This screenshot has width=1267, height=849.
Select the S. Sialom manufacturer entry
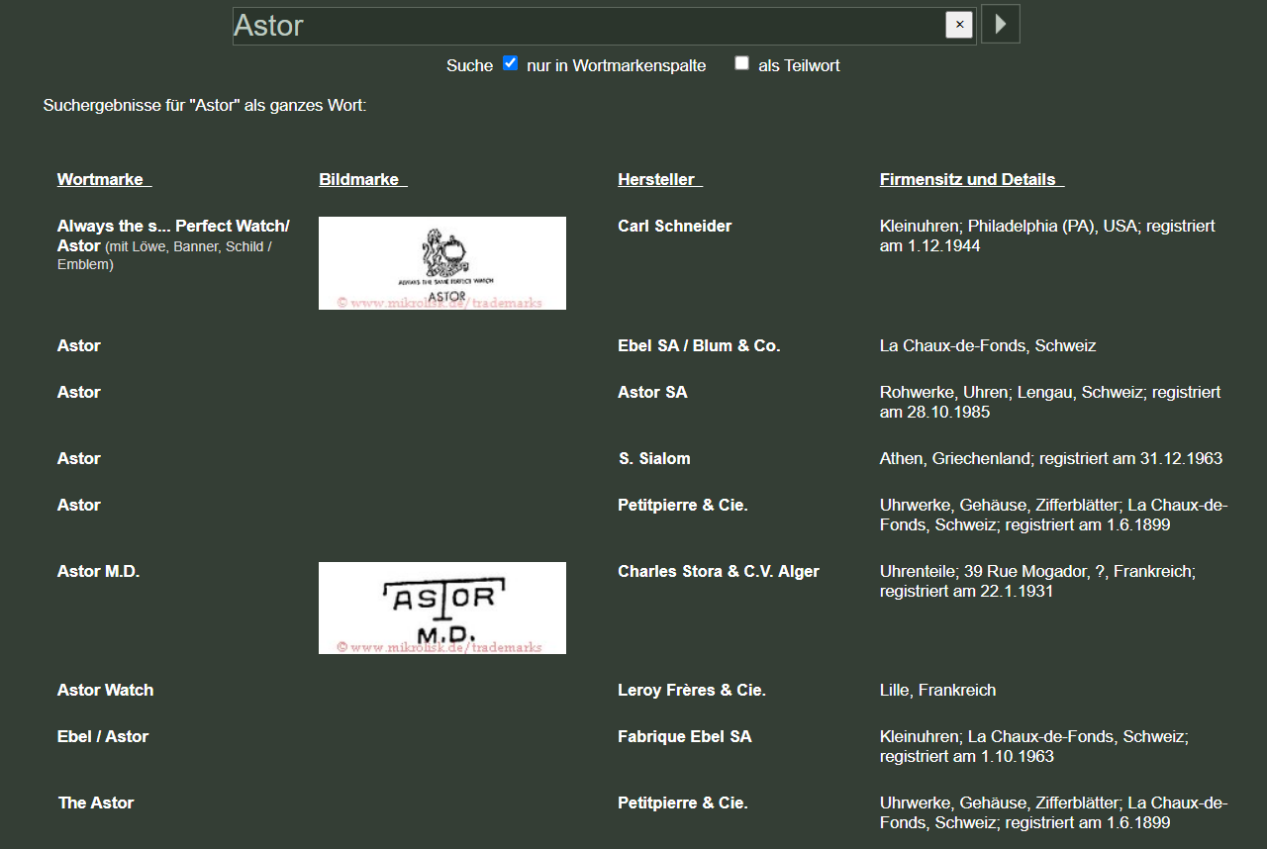653,458
